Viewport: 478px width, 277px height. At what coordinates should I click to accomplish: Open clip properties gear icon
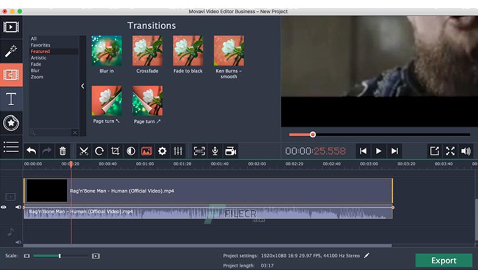click(x=162, y=151)
